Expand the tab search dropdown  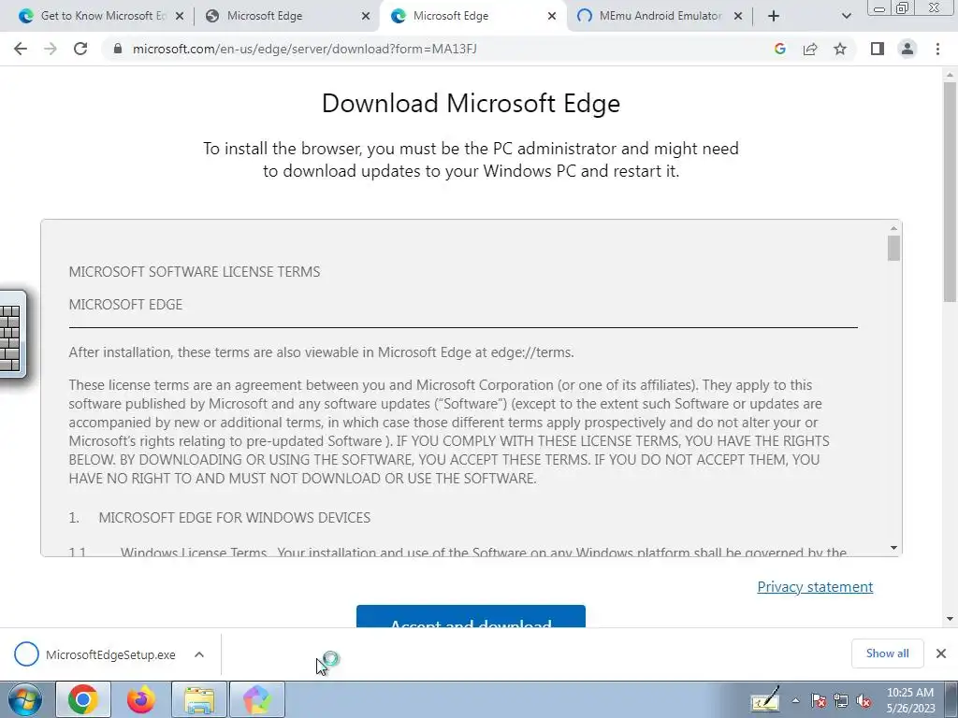pyautogui.click(x=846, y=16)
